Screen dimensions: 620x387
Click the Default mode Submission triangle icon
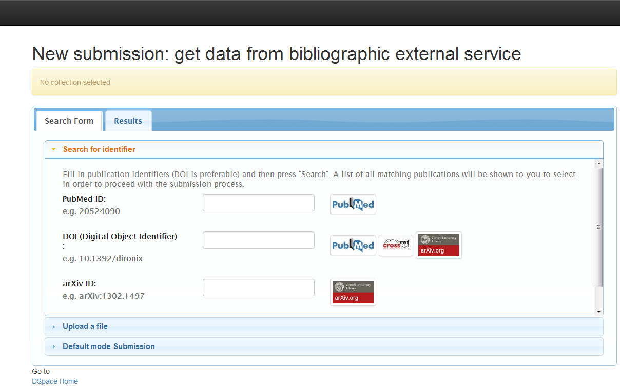[x=53, y=347]
